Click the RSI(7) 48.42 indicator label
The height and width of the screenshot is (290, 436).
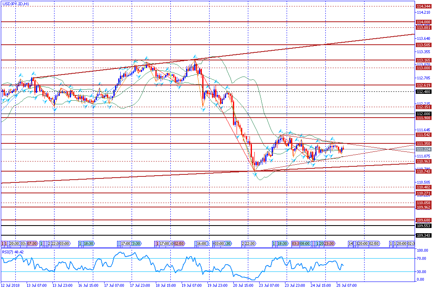[x=13, y=252]
